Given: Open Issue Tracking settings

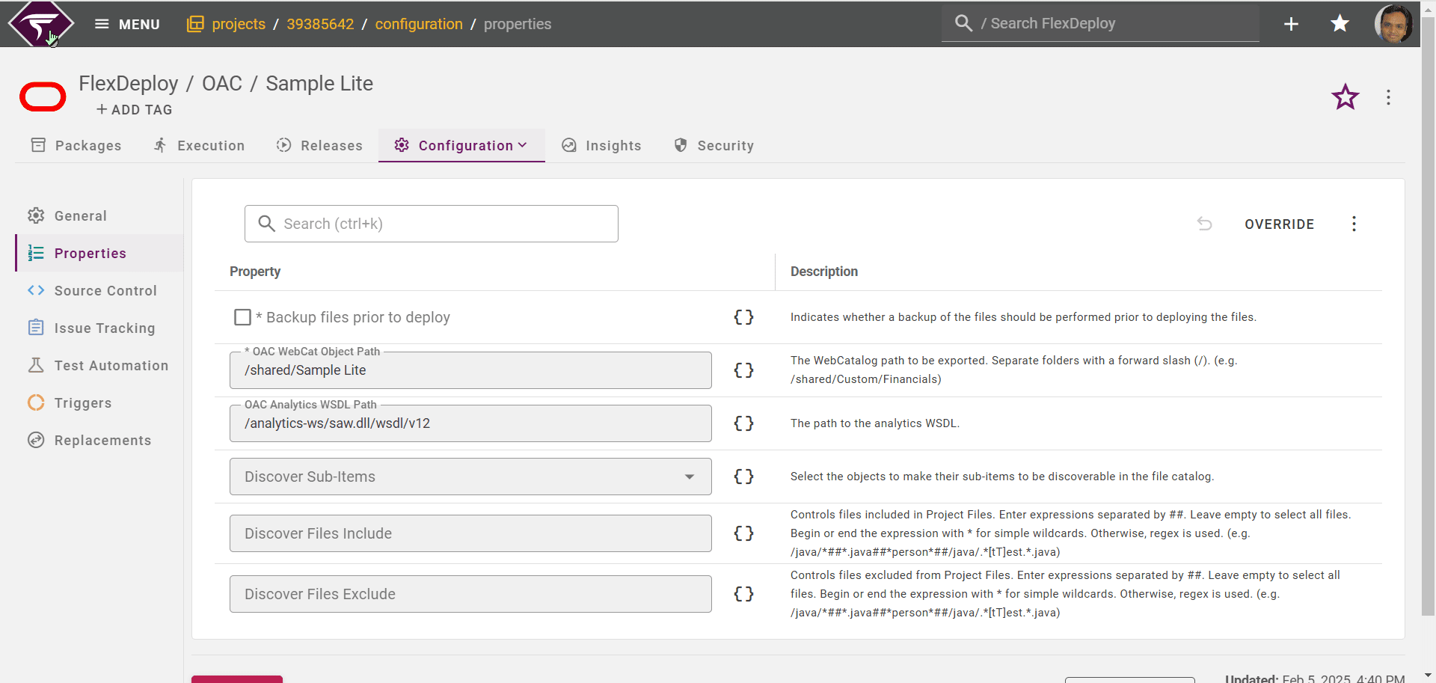Looking at the screenshot, I should click(99, 328).
